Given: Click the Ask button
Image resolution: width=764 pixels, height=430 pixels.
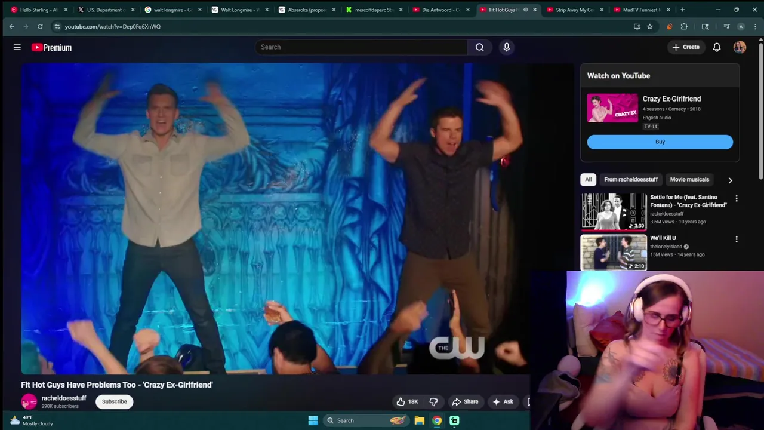Looking at the screenshot, I should (503, 402).
